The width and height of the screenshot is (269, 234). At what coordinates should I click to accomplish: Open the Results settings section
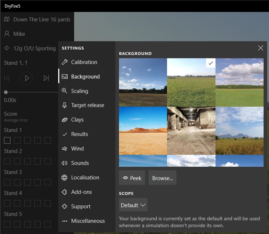80,134
